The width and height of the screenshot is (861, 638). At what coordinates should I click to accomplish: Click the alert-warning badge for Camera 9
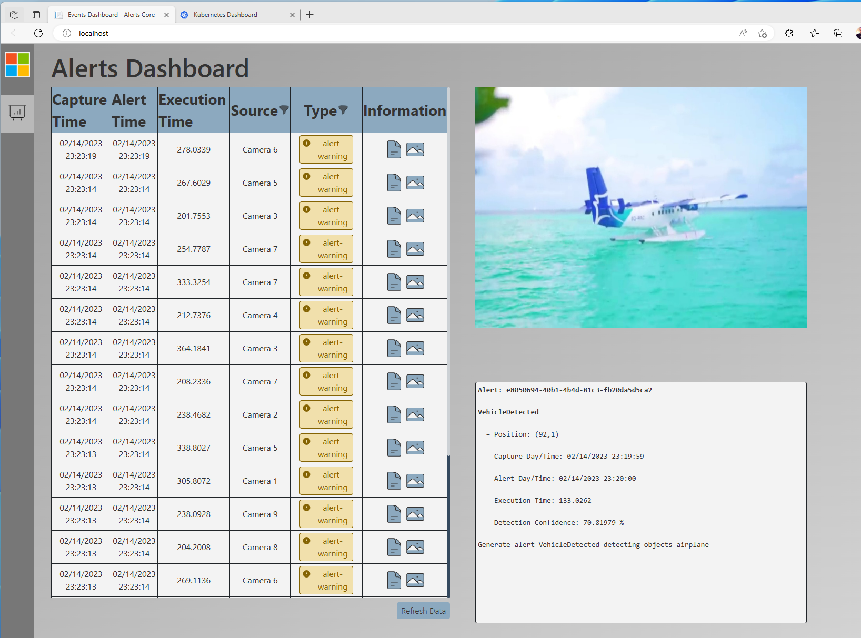pos(326,514)
